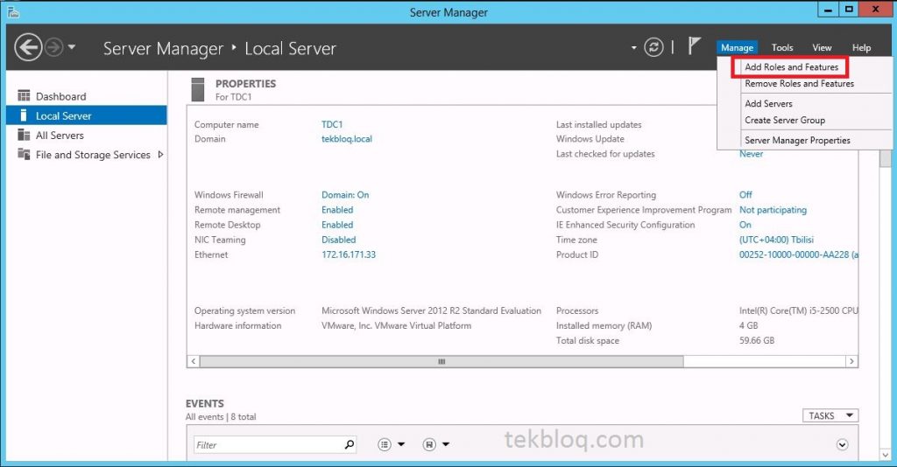Select Create Server Group
The height and width of the screenshot is (467, 897).
784,120
